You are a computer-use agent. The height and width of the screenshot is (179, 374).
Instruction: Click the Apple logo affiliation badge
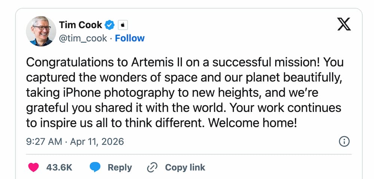[123, 25]
